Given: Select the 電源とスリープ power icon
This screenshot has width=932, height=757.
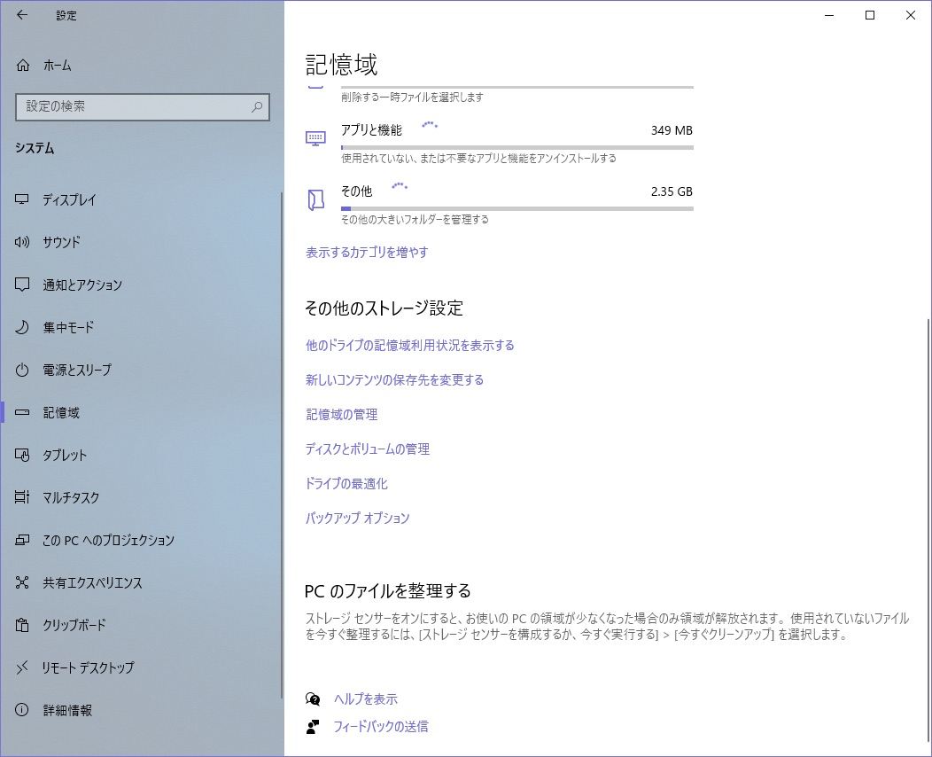Looking at the screenshot, I should (22, 370).
